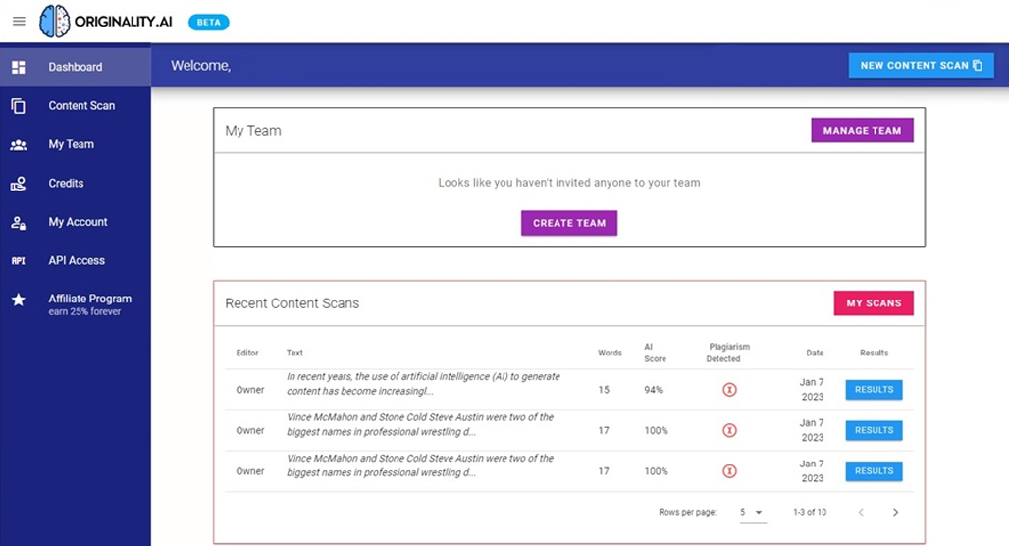Open the Dashboard menu item
The image size is (1009, 546).
tap(76, 67)
